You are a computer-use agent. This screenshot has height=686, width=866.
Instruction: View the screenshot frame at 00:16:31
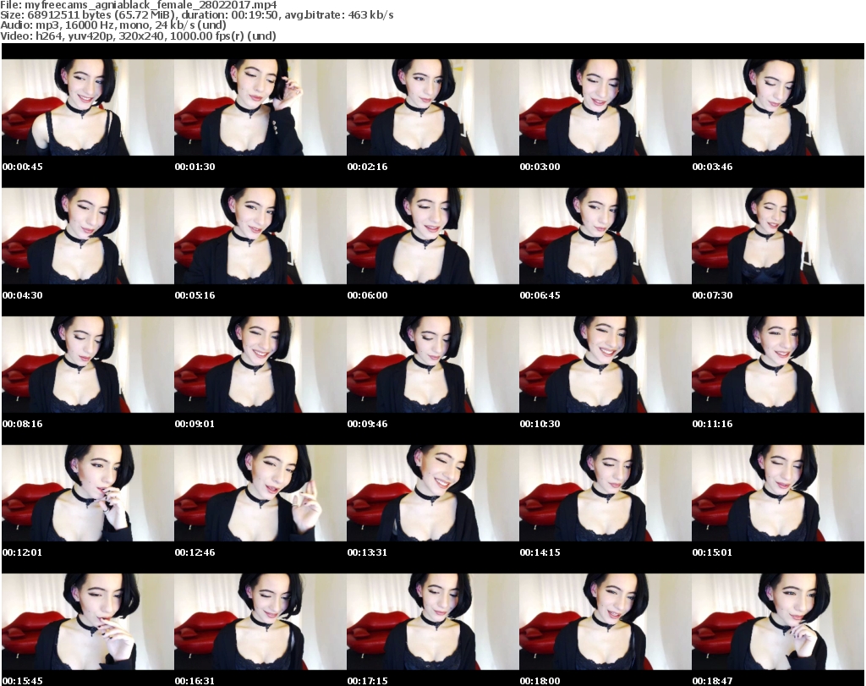click(260, 622)
